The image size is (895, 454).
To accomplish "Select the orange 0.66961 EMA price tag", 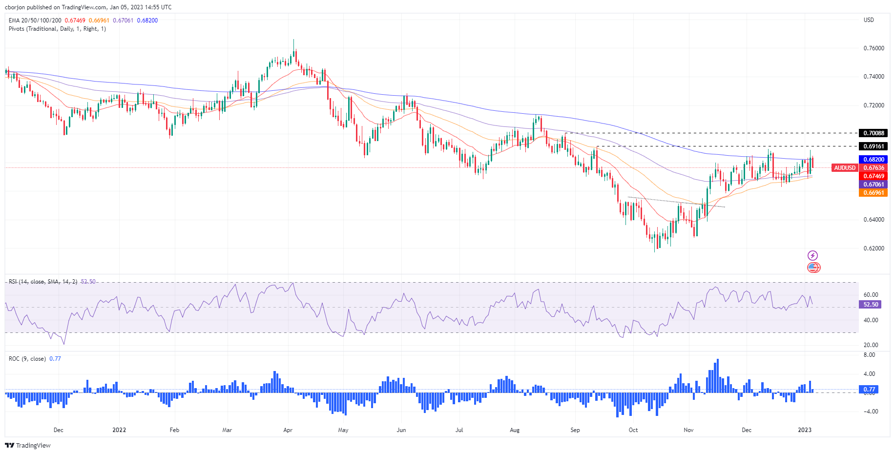I will pyautogui.click(x=873, y=193).
